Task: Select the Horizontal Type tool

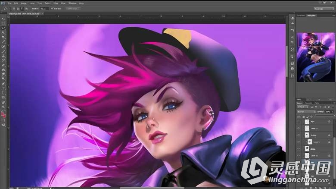Action: click(x=3, y=88)
